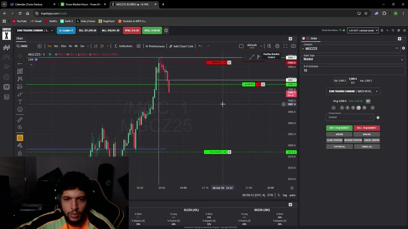Expand more timeframes dropdown arrow
The width and height of the screenshot is (408, 229).
88,46
